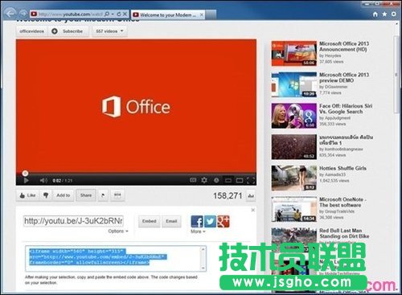The image size is (402, 295).
Task: Open Face Off: Hilarious Siri Vs. Google thumbnail
Action: point(294,116)
